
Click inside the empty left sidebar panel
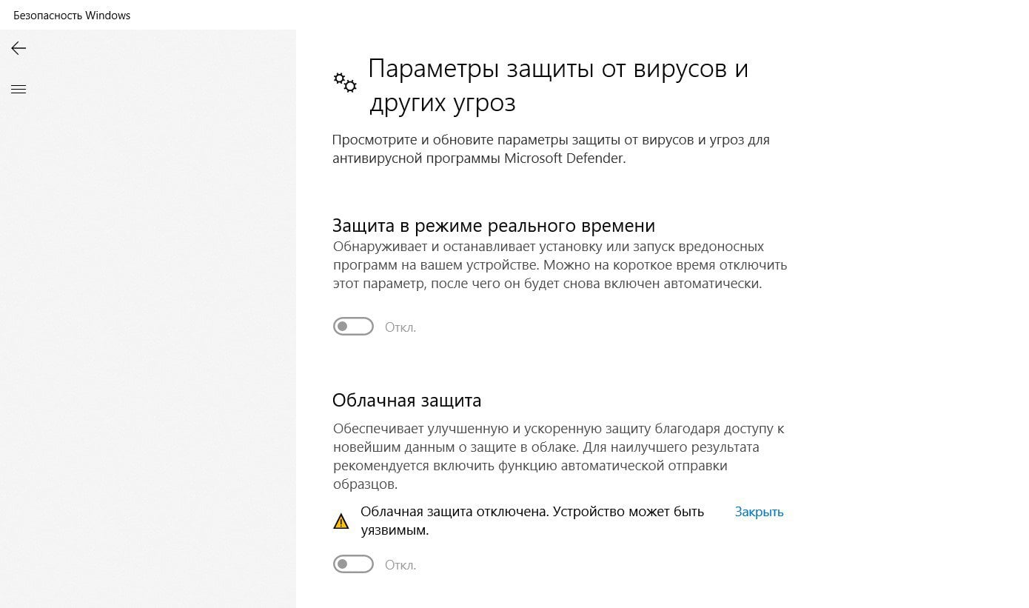click(x=148, y=333)
